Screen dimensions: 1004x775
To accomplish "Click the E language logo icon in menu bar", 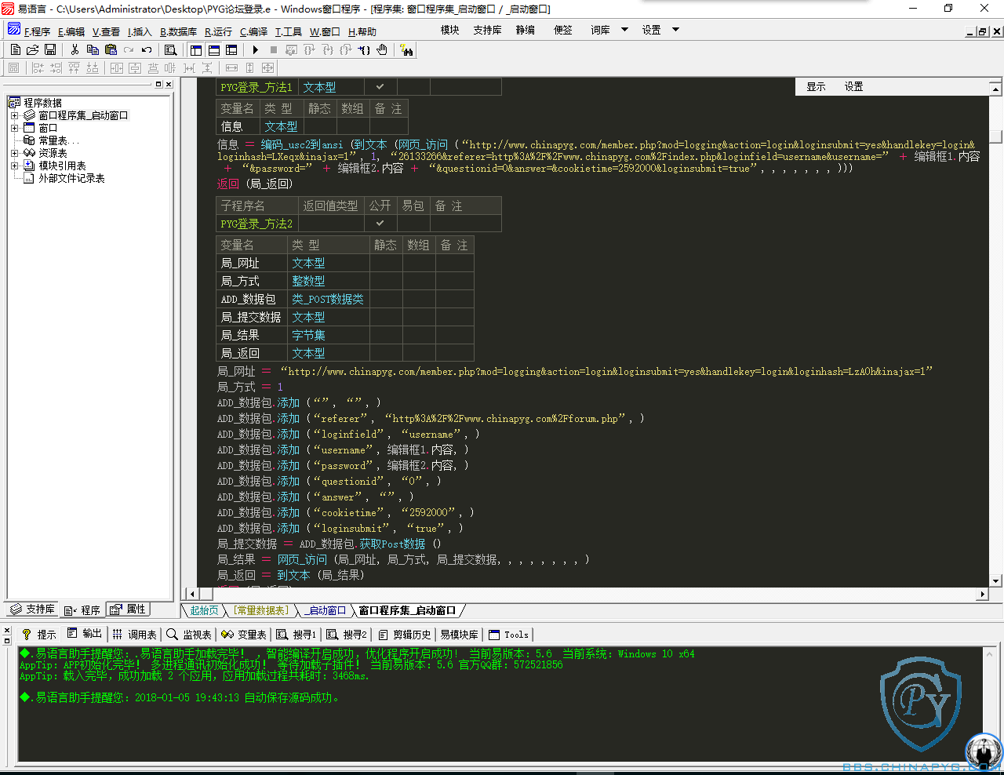I will click(x=14, y=30).
